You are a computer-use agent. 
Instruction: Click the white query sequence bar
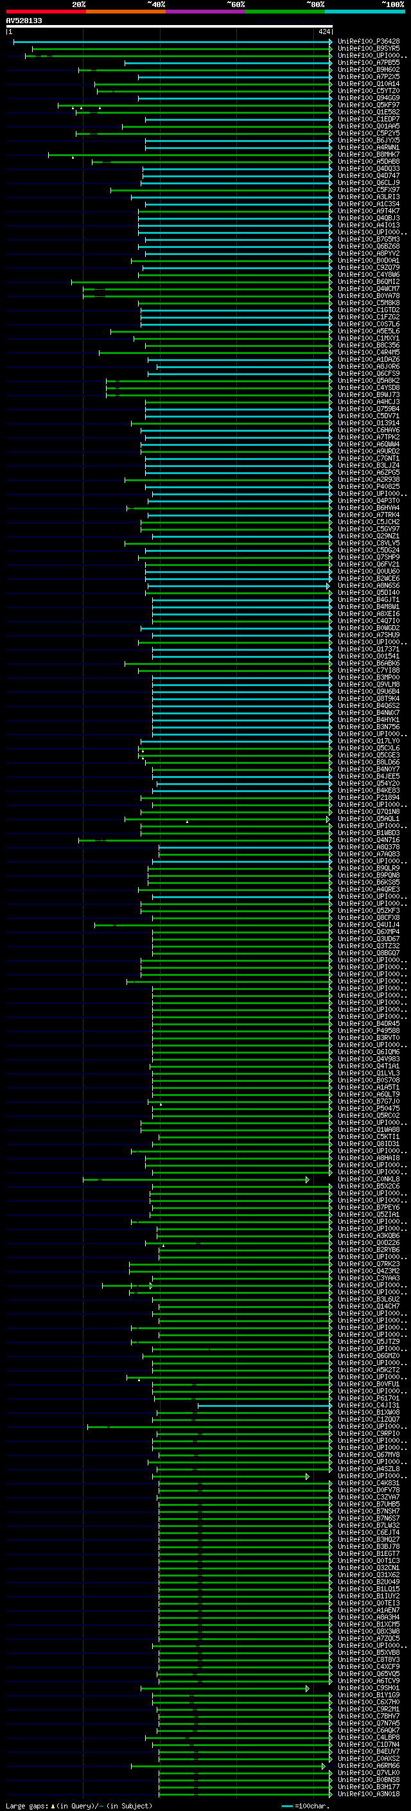[x=170, y=27]
